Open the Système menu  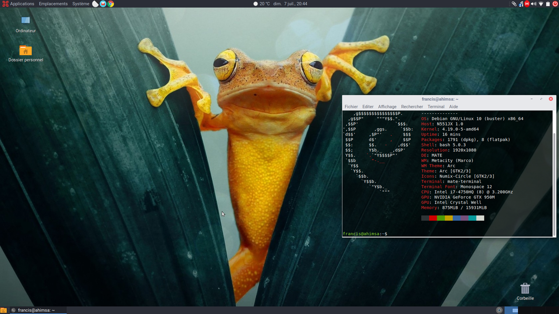click(81, 3)
